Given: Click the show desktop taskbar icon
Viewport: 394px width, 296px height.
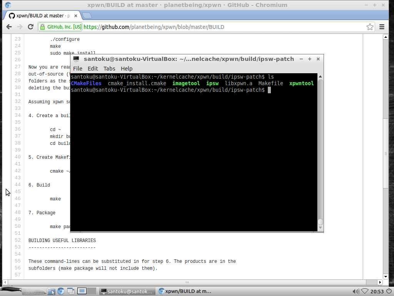Looking at the screenshot, I should 71,291.
